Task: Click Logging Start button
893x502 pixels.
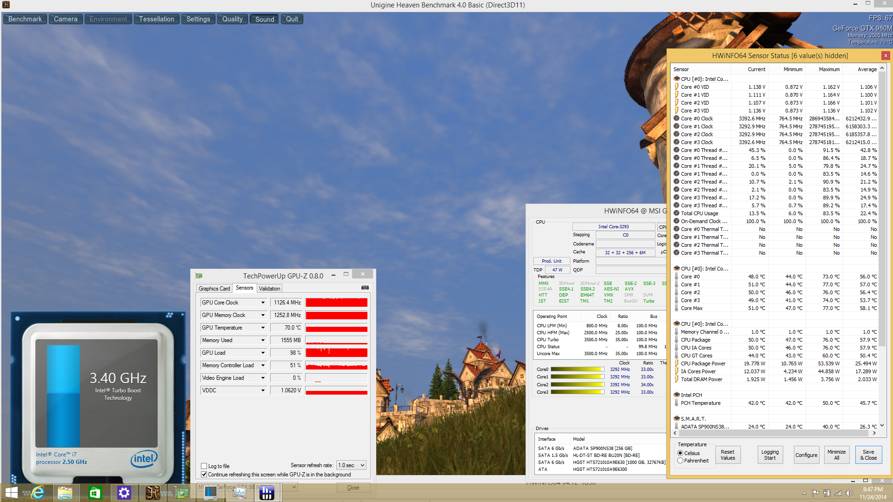Action: coord(770,455)
